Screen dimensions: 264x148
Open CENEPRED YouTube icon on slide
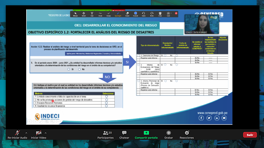[x=224, y=118]
